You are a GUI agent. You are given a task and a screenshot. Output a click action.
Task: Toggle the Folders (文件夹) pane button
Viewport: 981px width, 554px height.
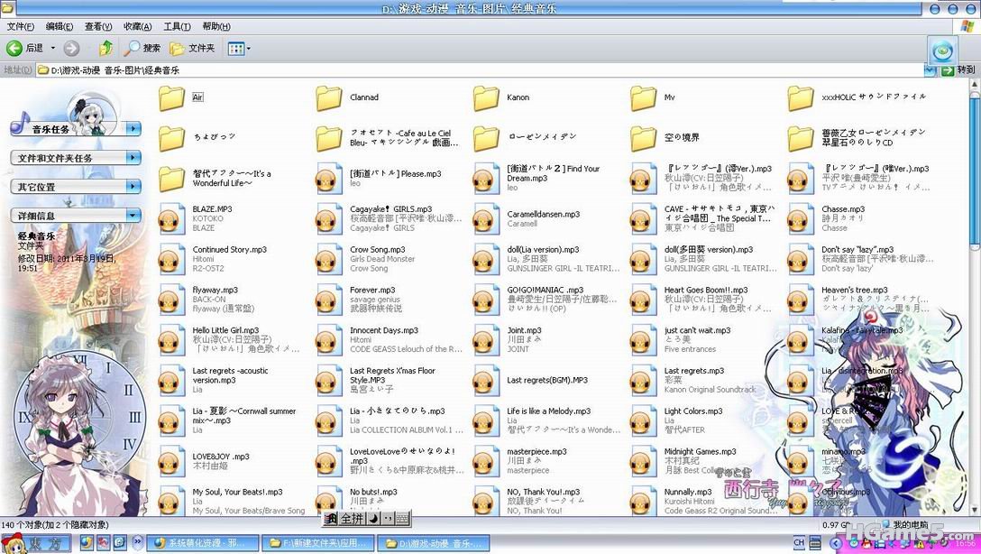[x=192, y=48]
